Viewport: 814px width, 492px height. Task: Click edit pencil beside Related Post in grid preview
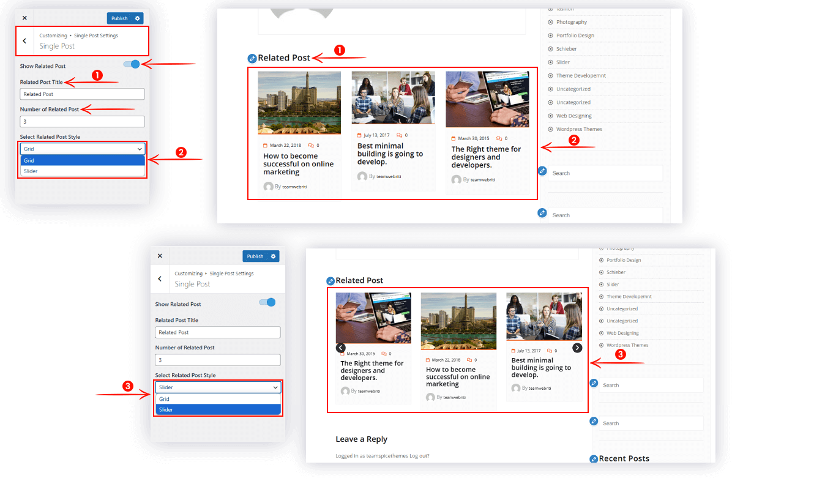click(x=252, y=58)
